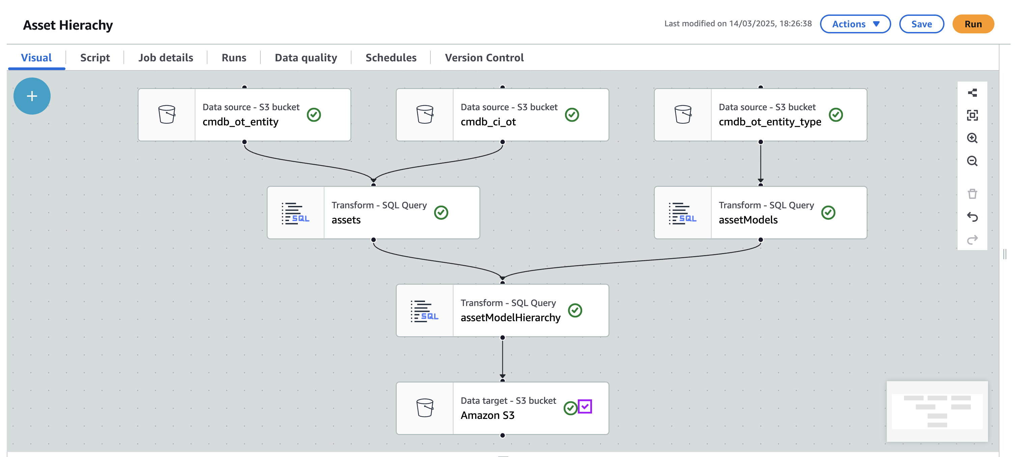Zoom out of the canvas
Screen dimensions: 1016x457
[x=972, y=161]
